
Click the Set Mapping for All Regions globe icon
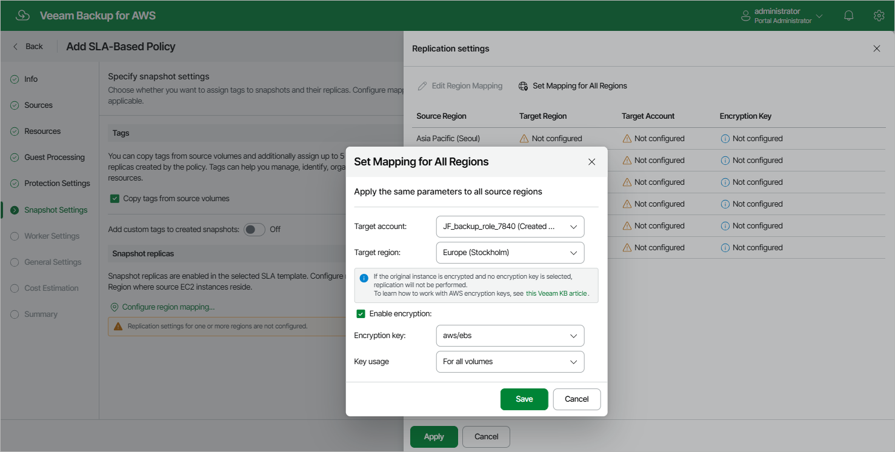(x=522, y=85)
